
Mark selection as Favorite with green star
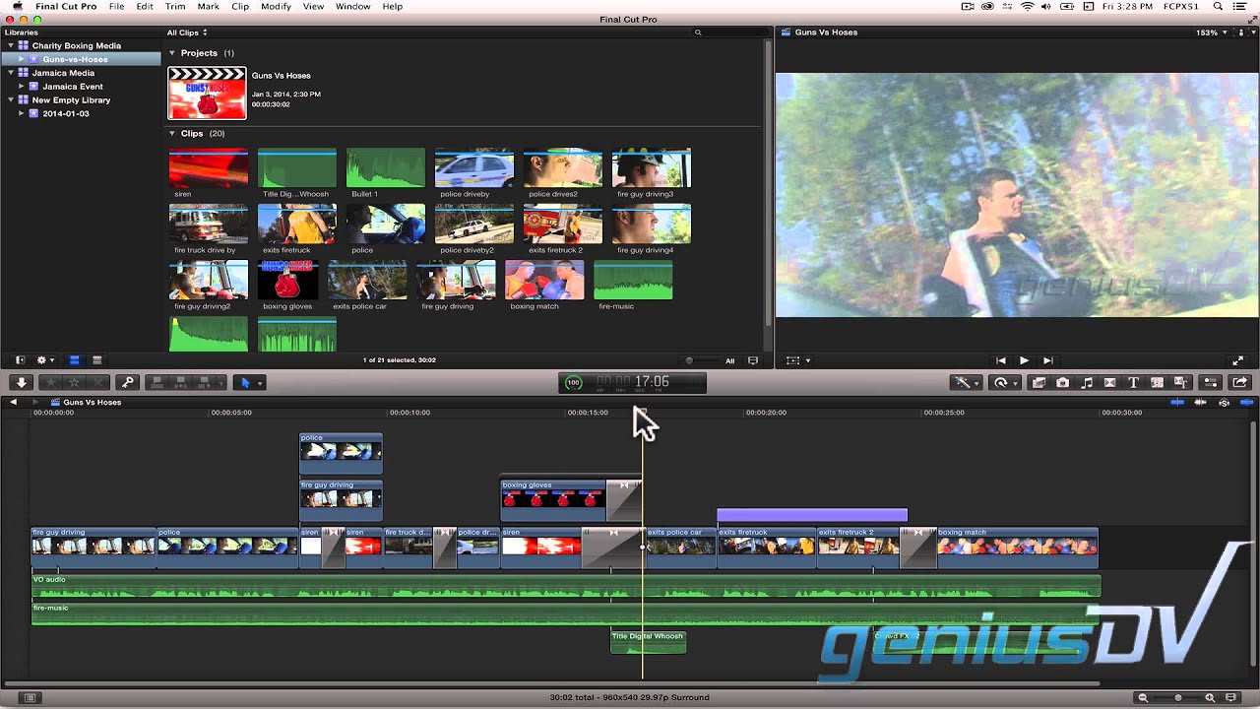(x=50, y=382)
